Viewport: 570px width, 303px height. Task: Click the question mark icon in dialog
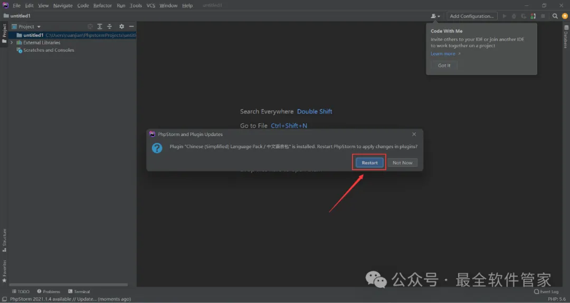tap(157, 148)
